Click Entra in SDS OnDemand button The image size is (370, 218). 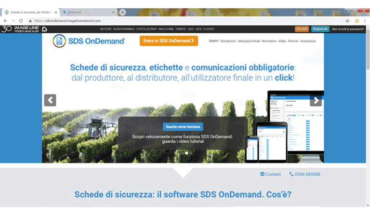point(169,41)
